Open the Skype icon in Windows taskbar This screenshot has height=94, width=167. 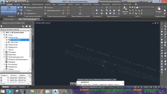point(10,92)
